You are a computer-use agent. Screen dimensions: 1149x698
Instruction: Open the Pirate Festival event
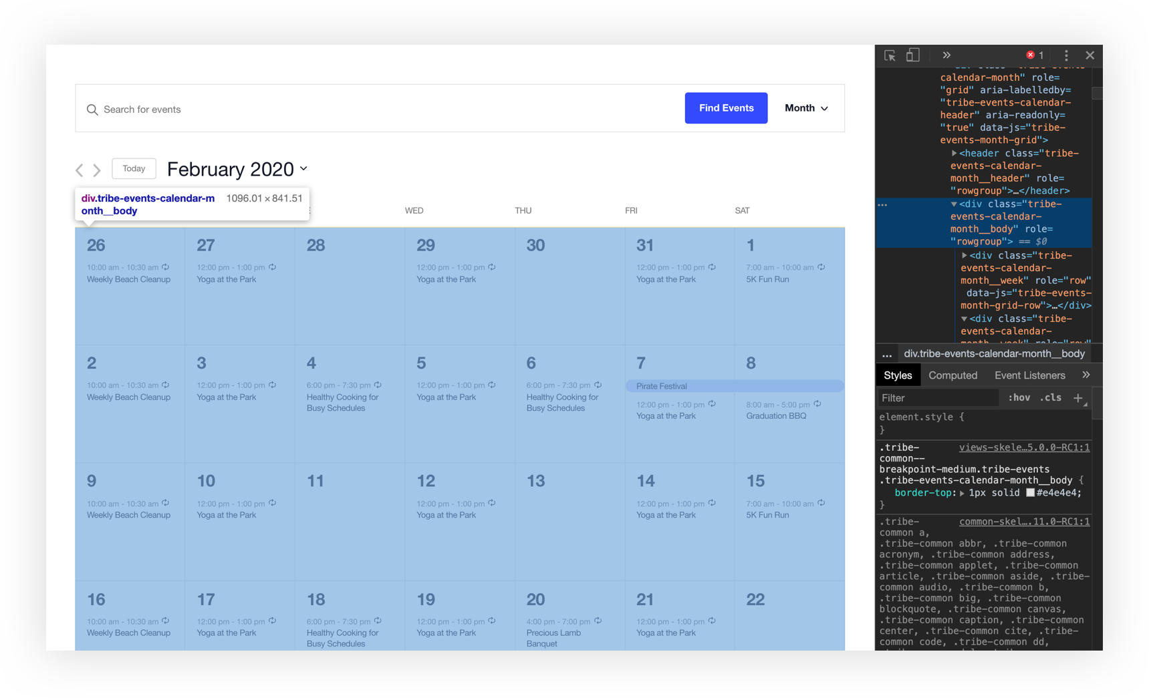click(x=735, y=386)
